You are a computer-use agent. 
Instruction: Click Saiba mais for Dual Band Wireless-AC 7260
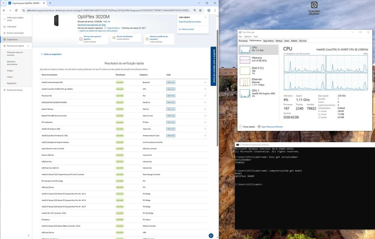click(x=171, y=136)
